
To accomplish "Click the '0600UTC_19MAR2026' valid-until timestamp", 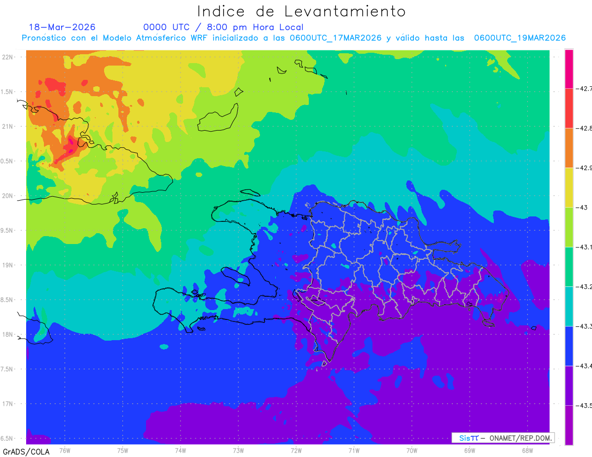I will click(x=519, y=38).
